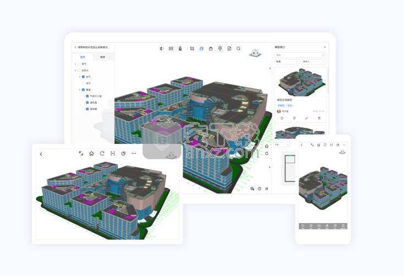Open the three-dot more menu in tablet toolbar

134,154
